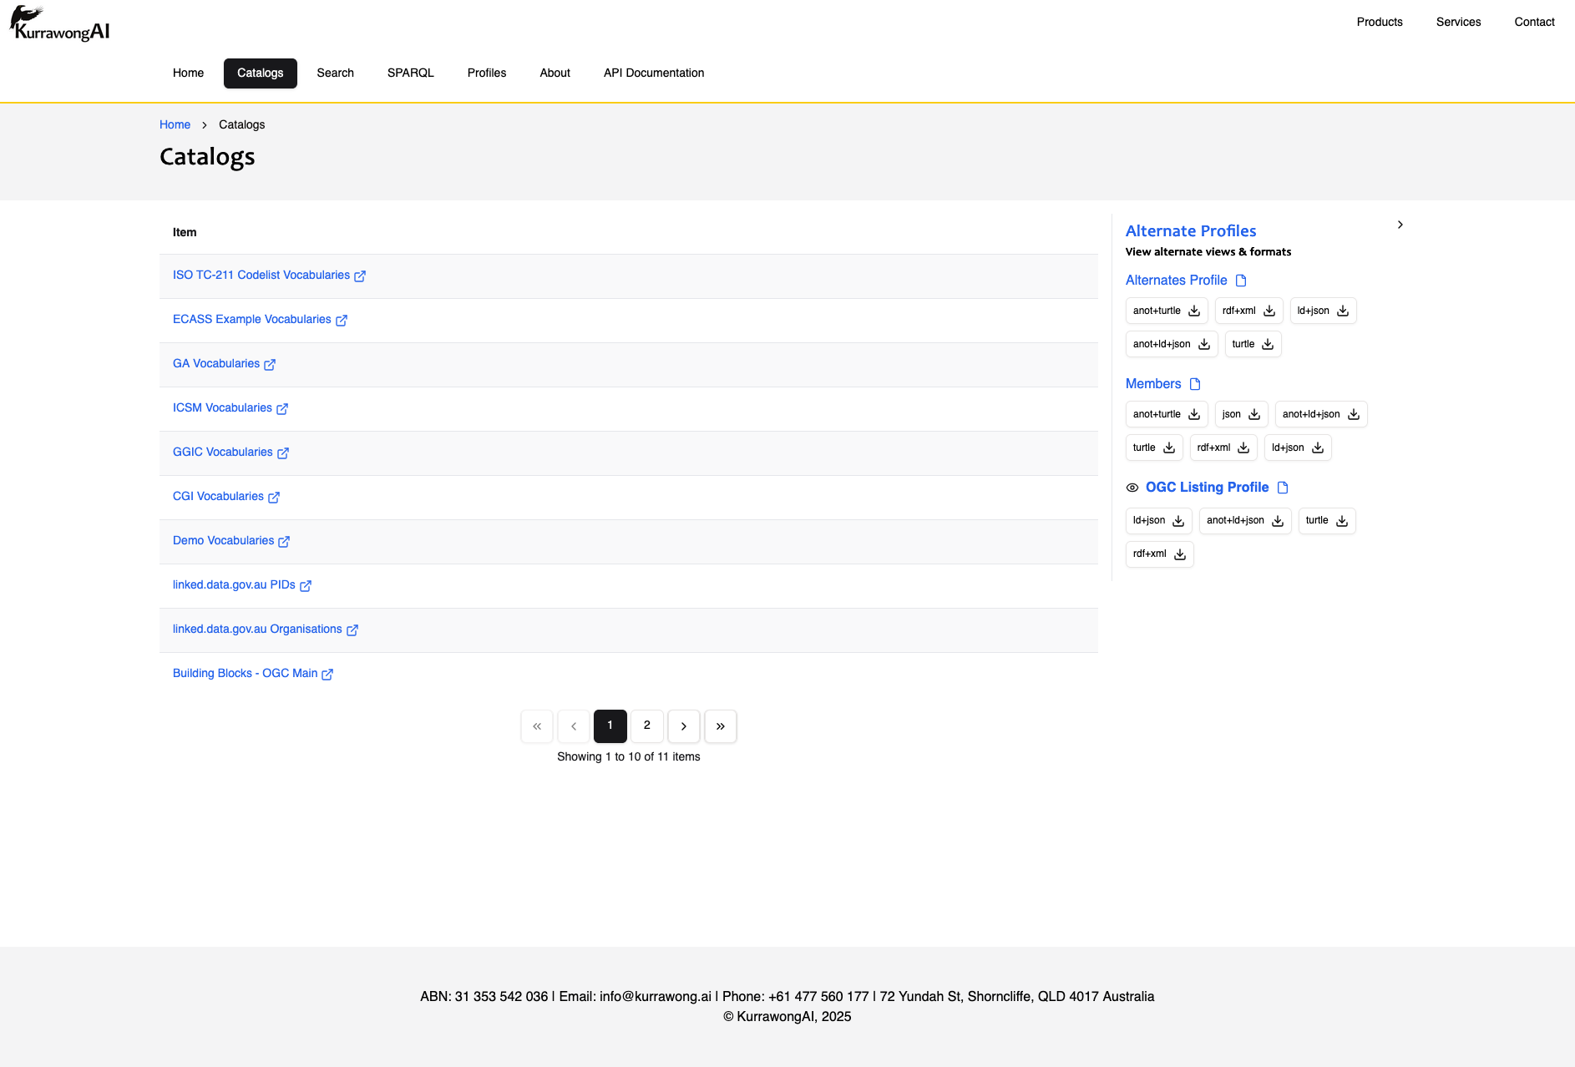Open the Products menu in header
This screenshot has height=1067, width=1575.
pos(1379,22)
